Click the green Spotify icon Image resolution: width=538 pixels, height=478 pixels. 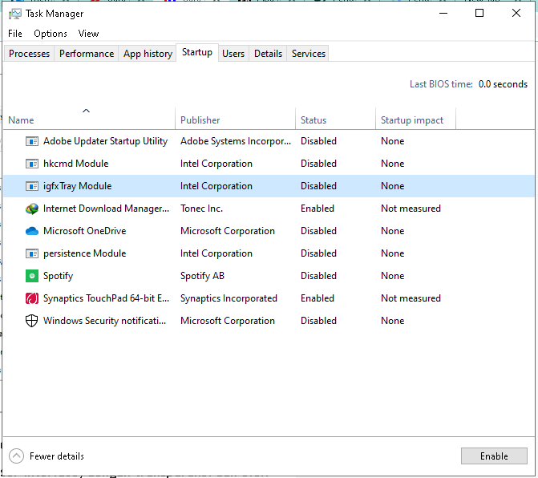(x=32, y=276)
